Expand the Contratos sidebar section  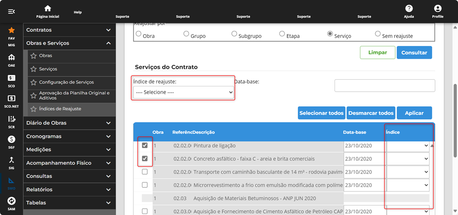(x=69, y=30)
